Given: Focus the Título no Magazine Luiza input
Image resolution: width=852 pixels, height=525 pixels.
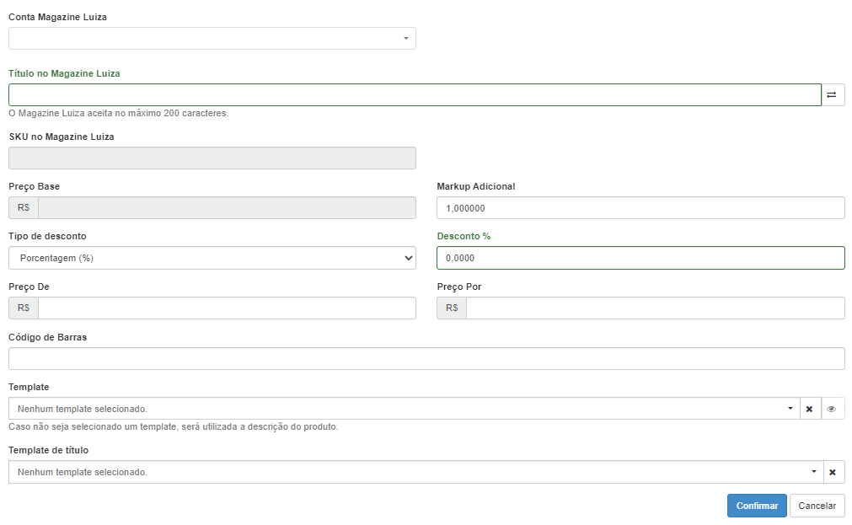Looking at the screenshot, I should (x=415, y=95).
